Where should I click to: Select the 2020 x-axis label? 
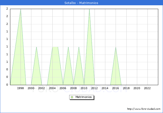137,88
